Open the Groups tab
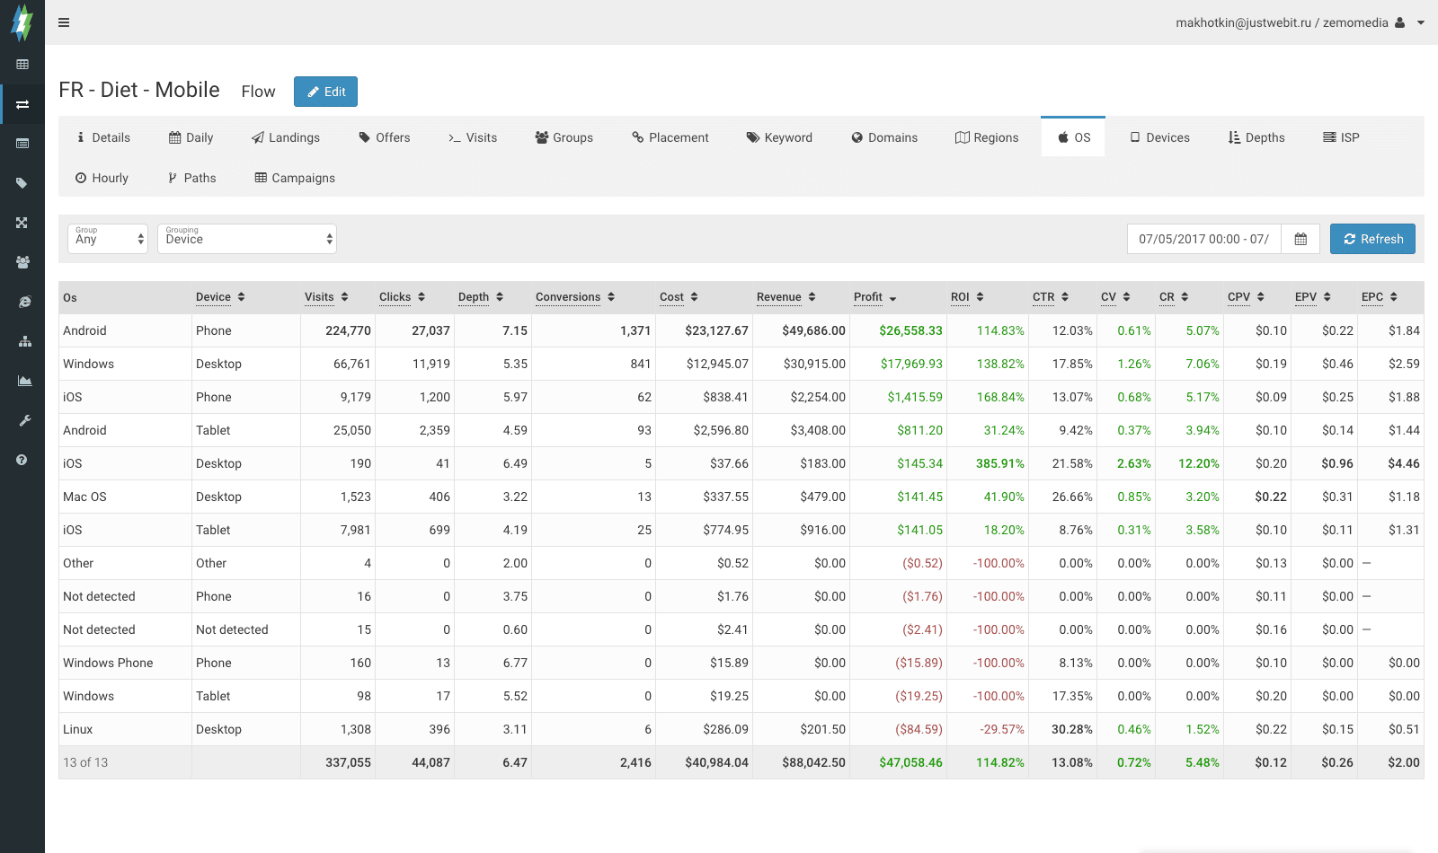The width and height of the screenshot is (1438, 853). coord(564,137)
